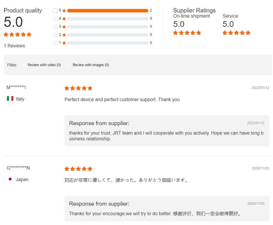Click the Product quality overall star rating
Screen dimensions: 273x225
[x=18, y=34]
